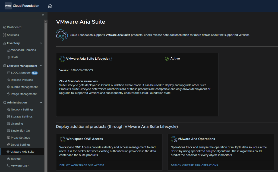Open Depot Settings page
This screenshot has height=172, width=278.
21,145
